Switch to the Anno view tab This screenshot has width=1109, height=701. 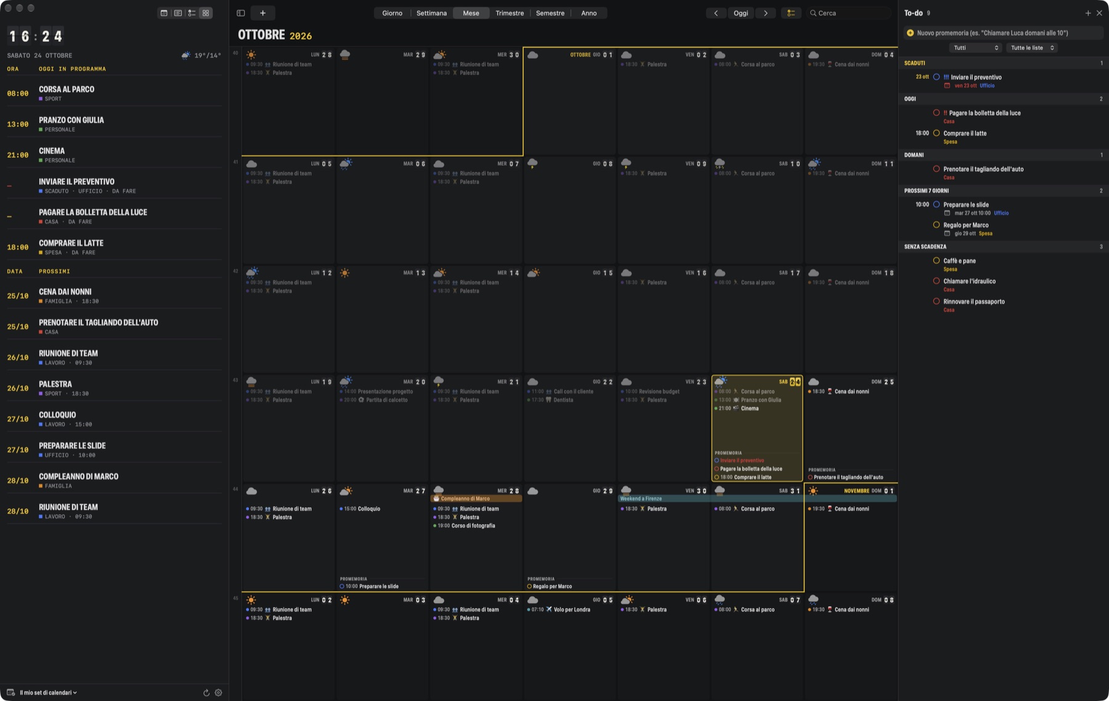pos(589,13)
